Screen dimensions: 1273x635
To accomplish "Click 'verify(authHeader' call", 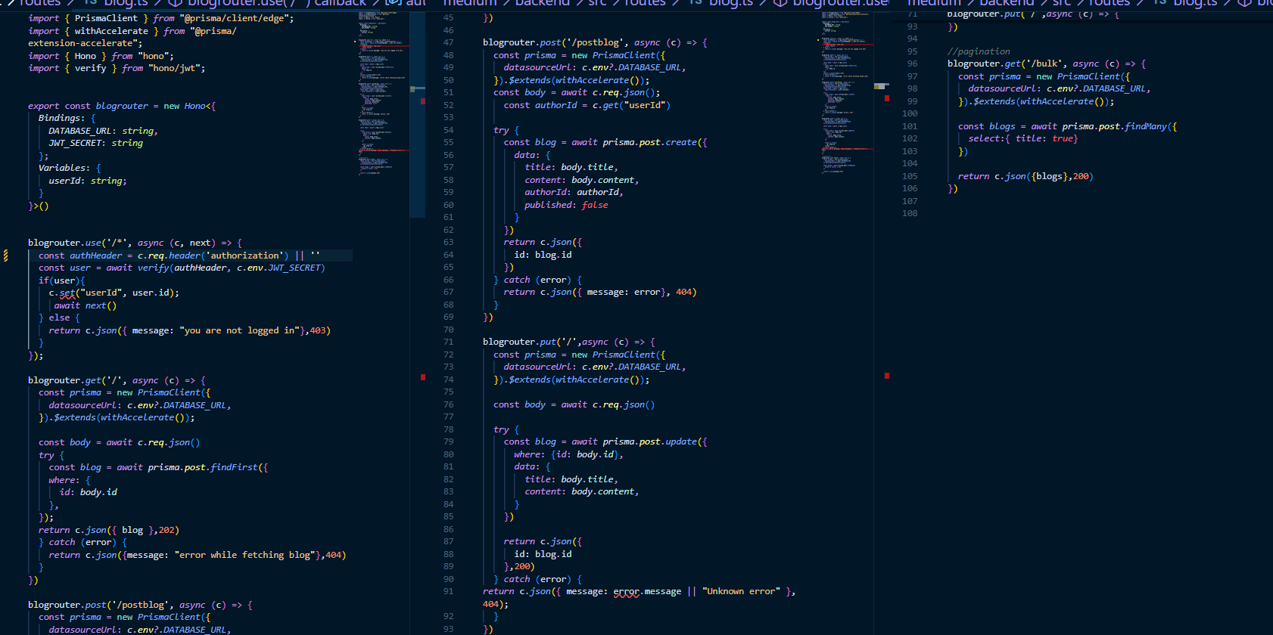I will (x=182, y=268).
